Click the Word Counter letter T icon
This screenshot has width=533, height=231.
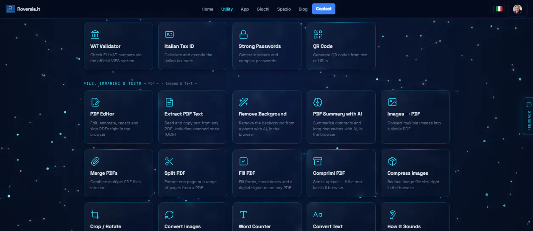pyautogui.click(x=243, y=214)
